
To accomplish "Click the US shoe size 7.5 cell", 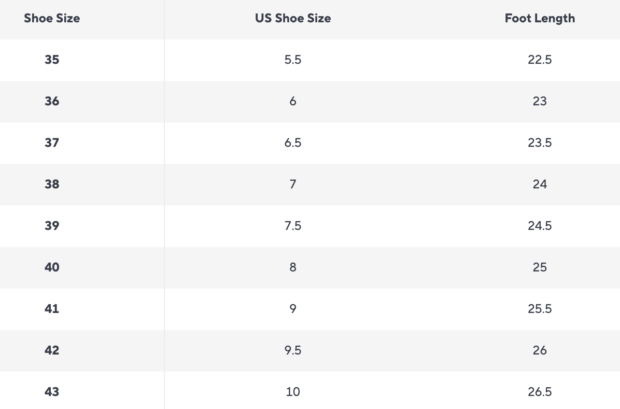I will [293, 226].
